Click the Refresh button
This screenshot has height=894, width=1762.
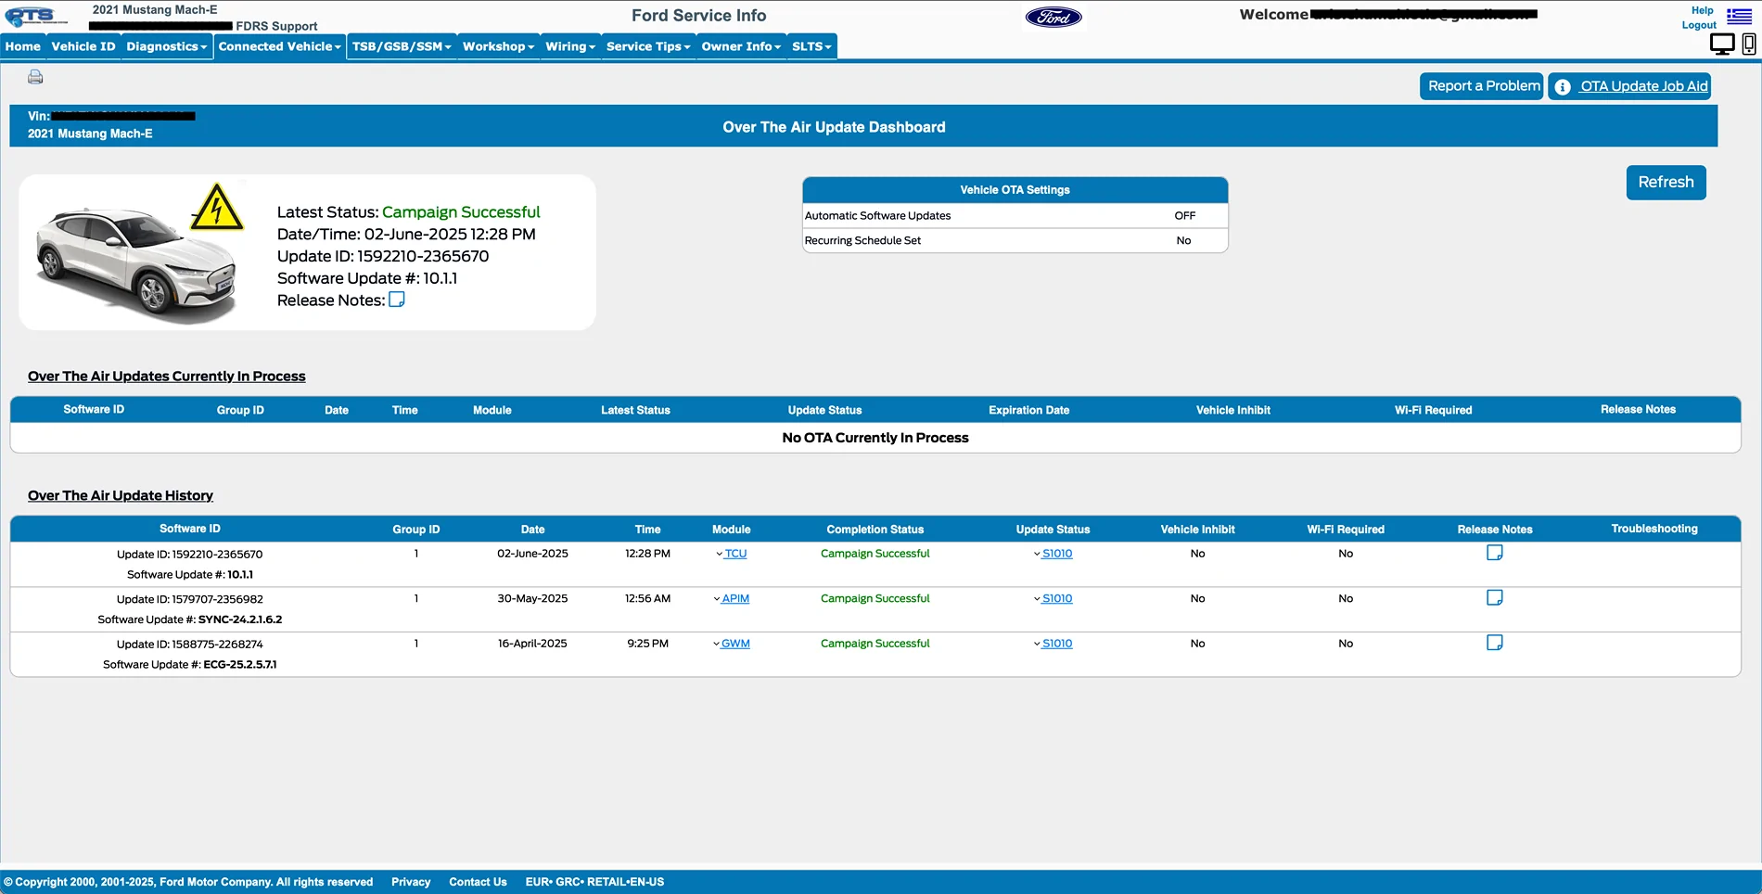1666,183
